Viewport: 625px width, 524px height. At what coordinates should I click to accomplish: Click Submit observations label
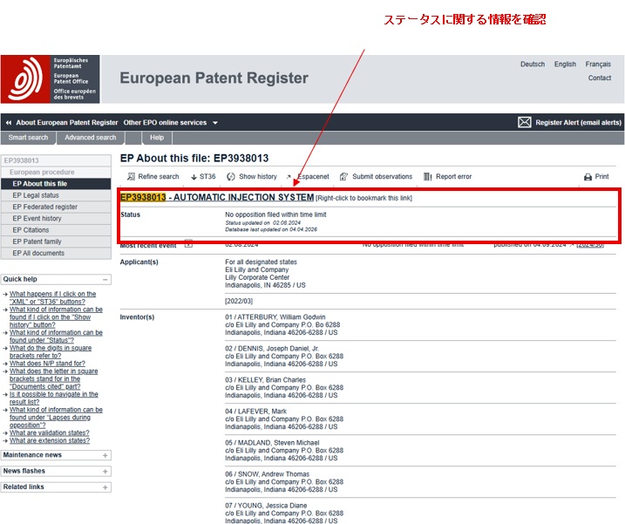pyautogui.click(x=383, y=177)
